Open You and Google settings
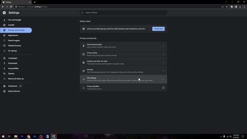The width and height of the screenshot is (247, 139). 15,20
